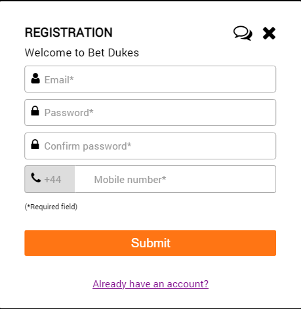
Task: Click the REGISTRATION heading
Action: click(69, 33)
